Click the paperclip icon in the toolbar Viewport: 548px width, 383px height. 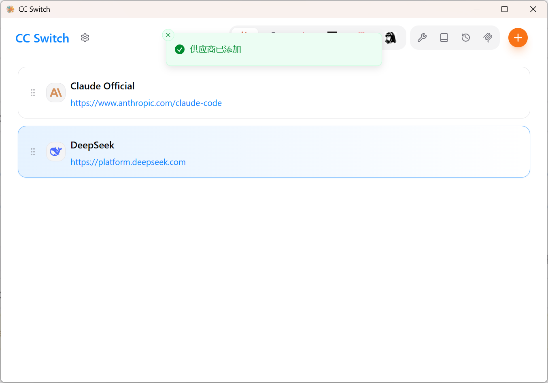[x=488, y=38]
